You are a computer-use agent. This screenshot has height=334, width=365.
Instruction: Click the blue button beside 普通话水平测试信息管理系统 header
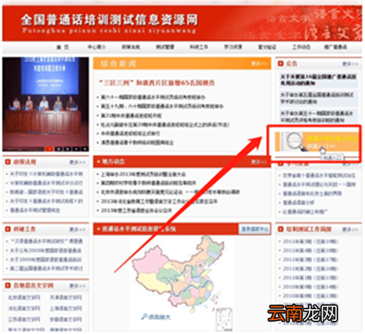point(255,229)
